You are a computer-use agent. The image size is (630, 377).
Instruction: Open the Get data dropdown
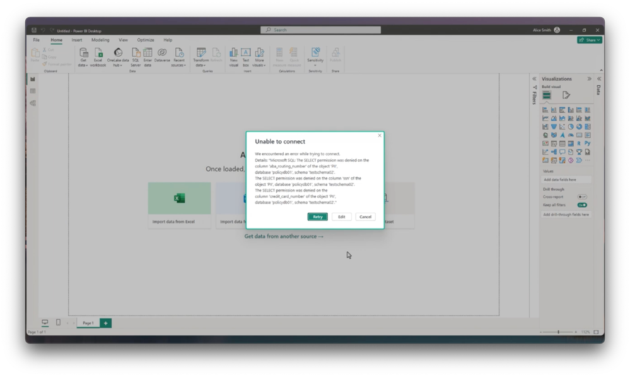pos(83,57)
